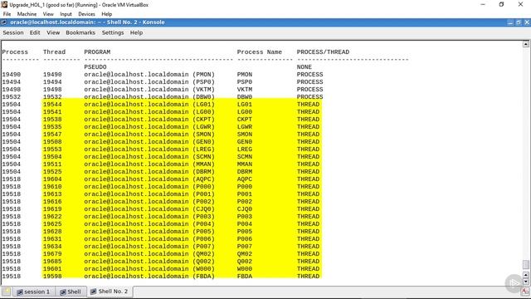Screen dimensions: 531x299
Task: Click the PMON process name
Action: (x=245, y=74)
